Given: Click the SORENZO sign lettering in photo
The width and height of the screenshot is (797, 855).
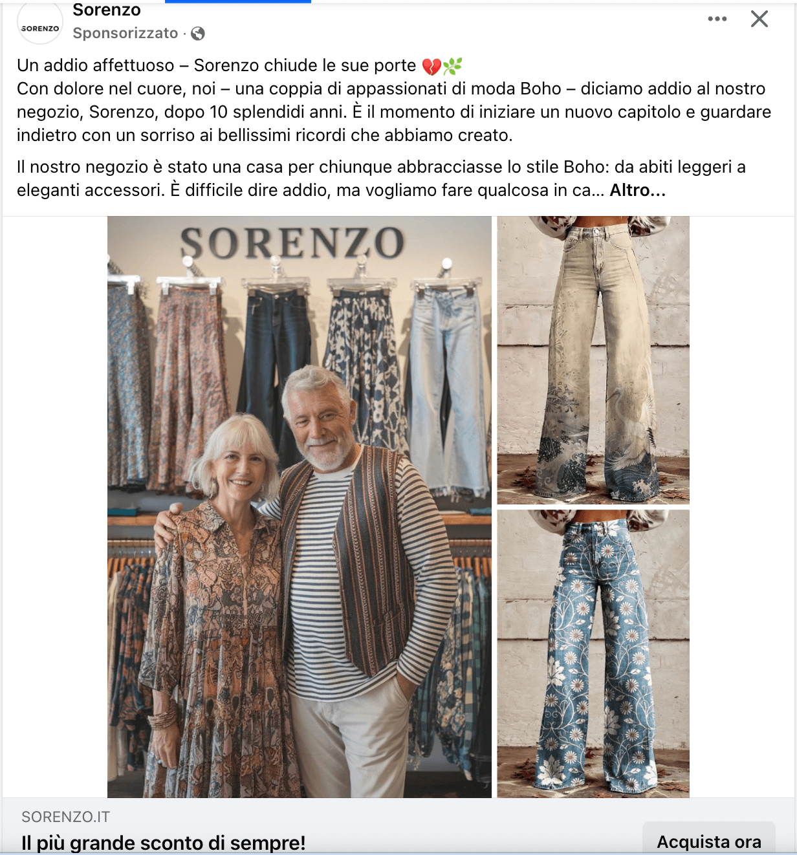Looking at the screenshot, I should 292,243.
